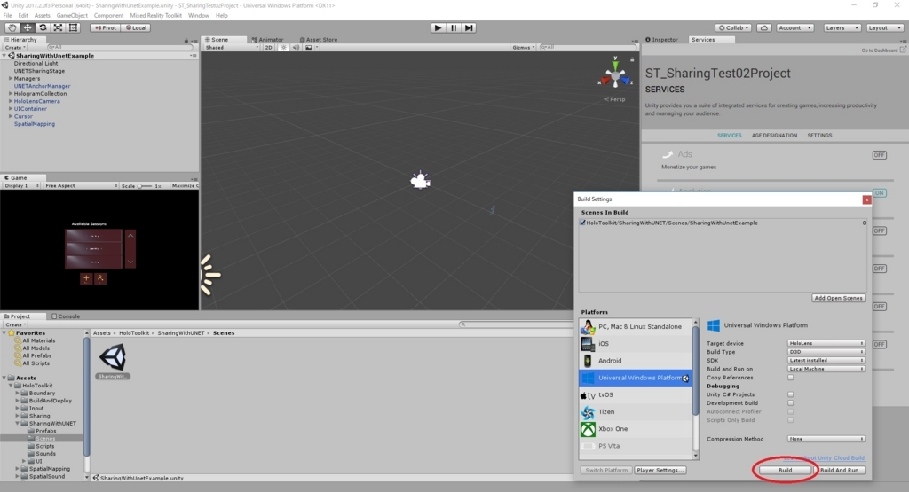909x492 pixels.
Task: Click up arrow in Available Sessions list
Action: click(130, 236)
